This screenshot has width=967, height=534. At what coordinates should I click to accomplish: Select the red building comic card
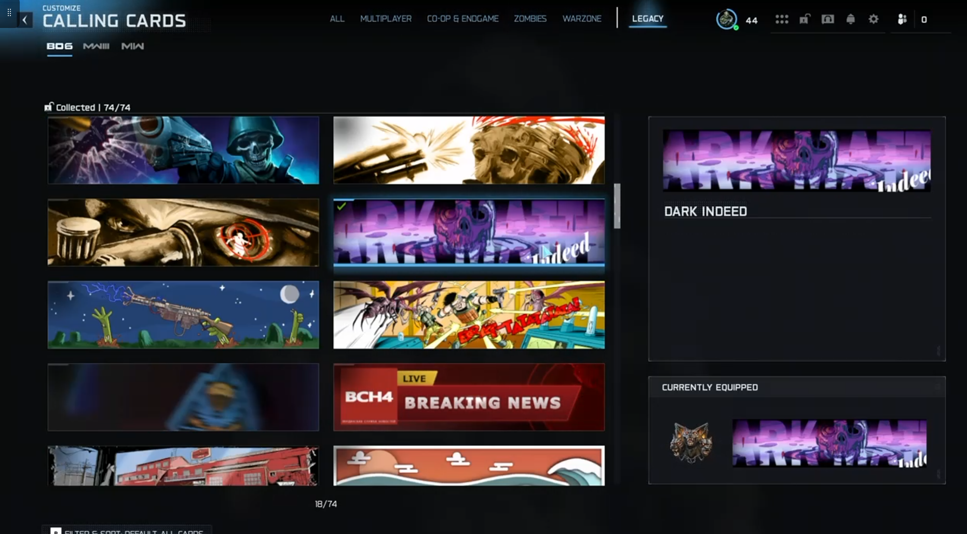[x=183, y=466]
